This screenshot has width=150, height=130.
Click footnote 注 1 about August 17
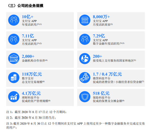36,112
